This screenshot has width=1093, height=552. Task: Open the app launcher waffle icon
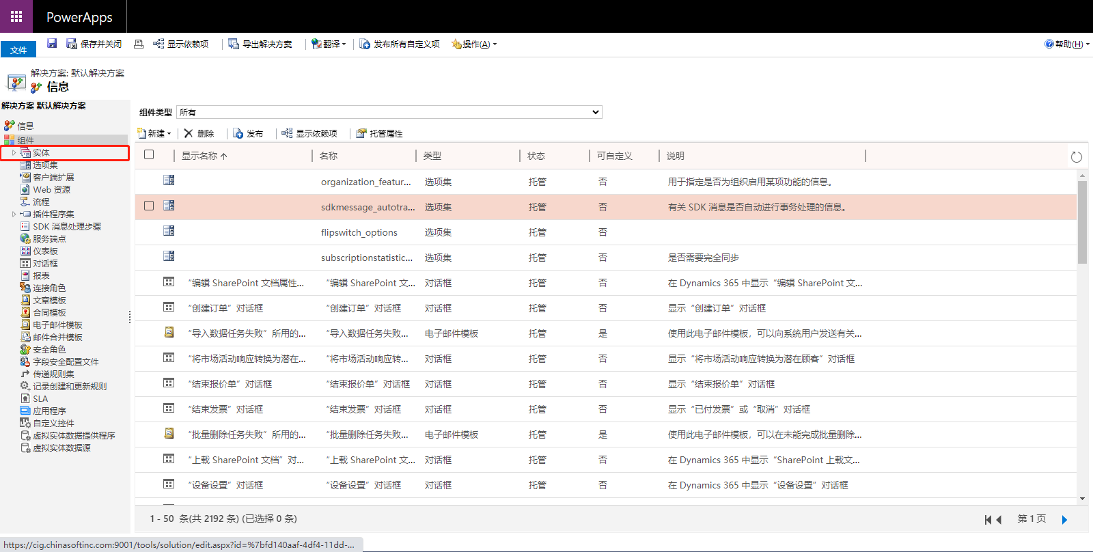[x=16, y=16]
